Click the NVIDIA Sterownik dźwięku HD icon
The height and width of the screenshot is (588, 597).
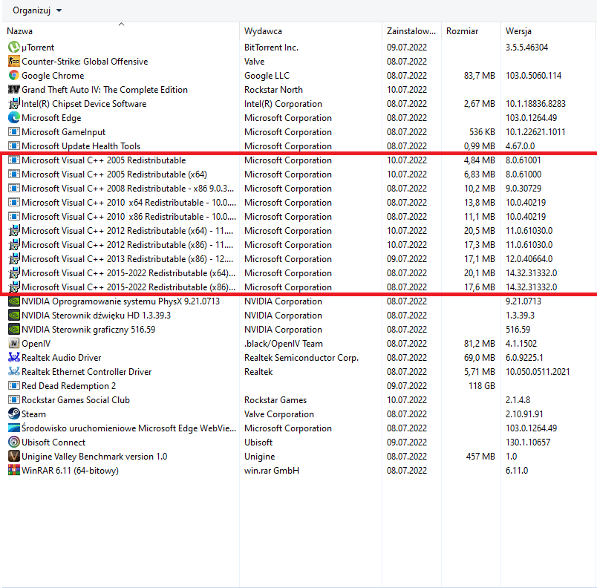14,315
